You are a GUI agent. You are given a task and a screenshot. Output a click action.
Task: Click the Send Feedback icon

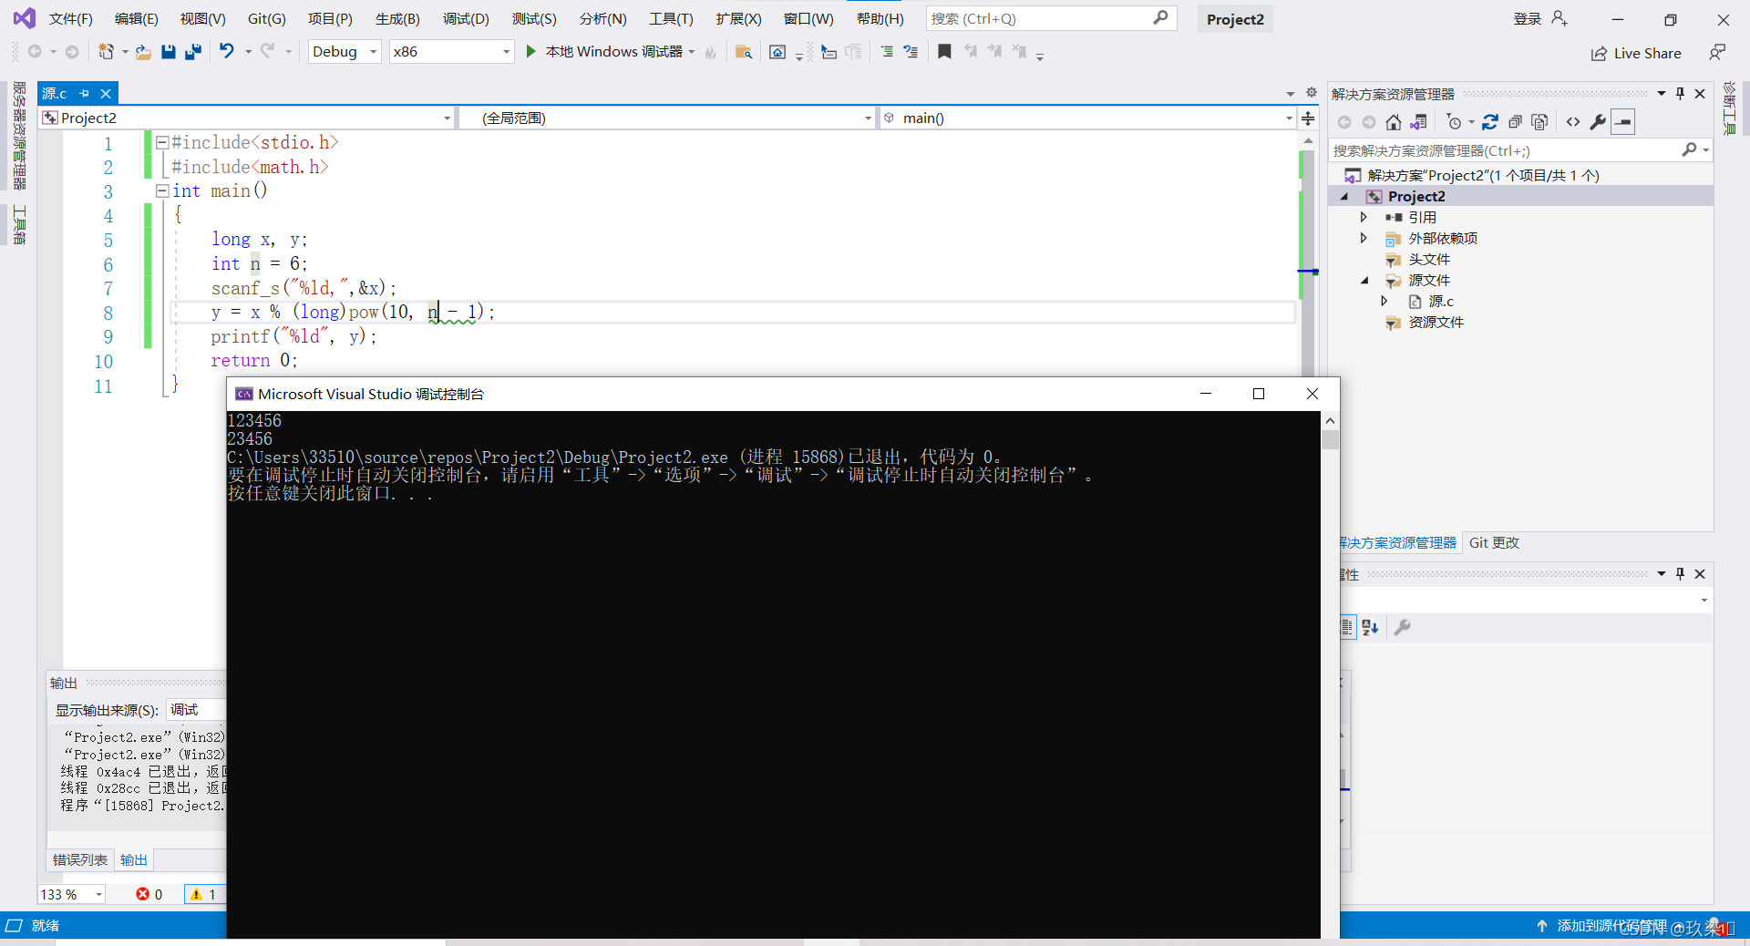1717,53
